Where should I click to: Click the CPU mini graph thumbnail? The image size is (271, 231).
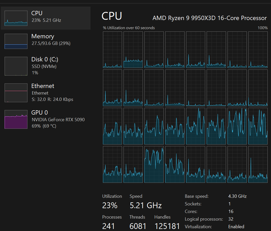[x=16, y=18]
